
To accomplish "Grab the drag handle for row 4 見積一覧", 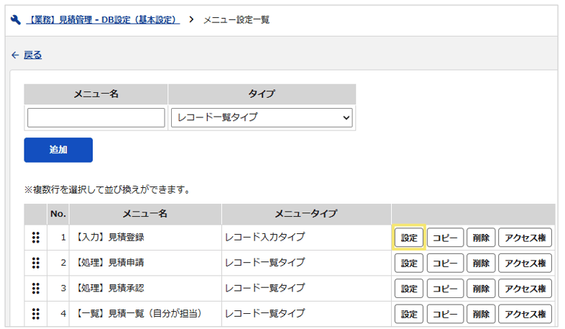I will point(36,314).
